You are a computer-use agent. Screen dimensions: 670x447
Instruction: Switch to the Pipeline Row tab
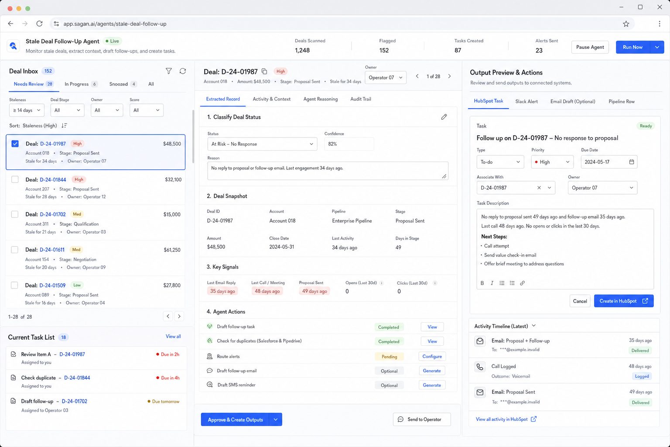pos(622,101)
